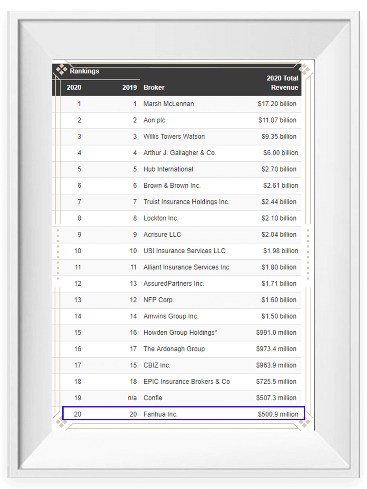
Task: Click the $500.9 million revenue value
Action: 278,414
